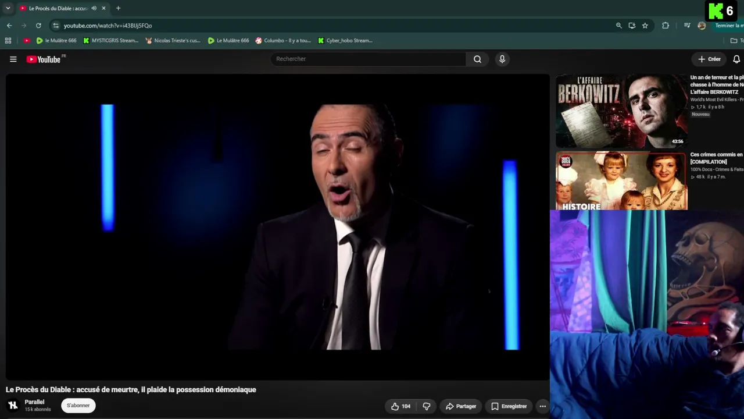744x419 pixels.
Task: Go forward with the browser forward arrow
Action: coord(24,26)
